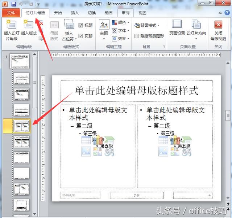The height and width of the screenshot is (218, 232).
Task: Select the title slide layout thumbnail under master
Action: [x=21, y=78]
